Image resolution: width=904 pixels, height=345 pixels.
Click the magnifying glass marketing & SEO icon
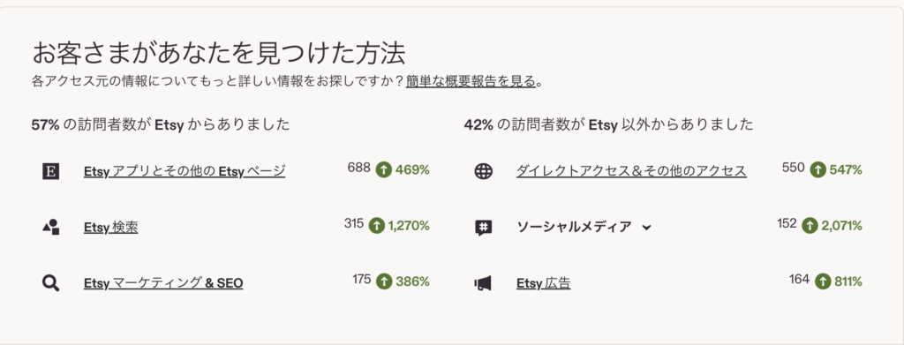pyautogui.click(x=51, y=283)
